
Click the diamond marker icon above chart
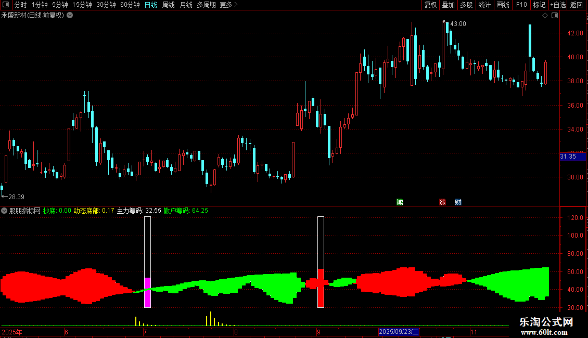click(545, 16)
